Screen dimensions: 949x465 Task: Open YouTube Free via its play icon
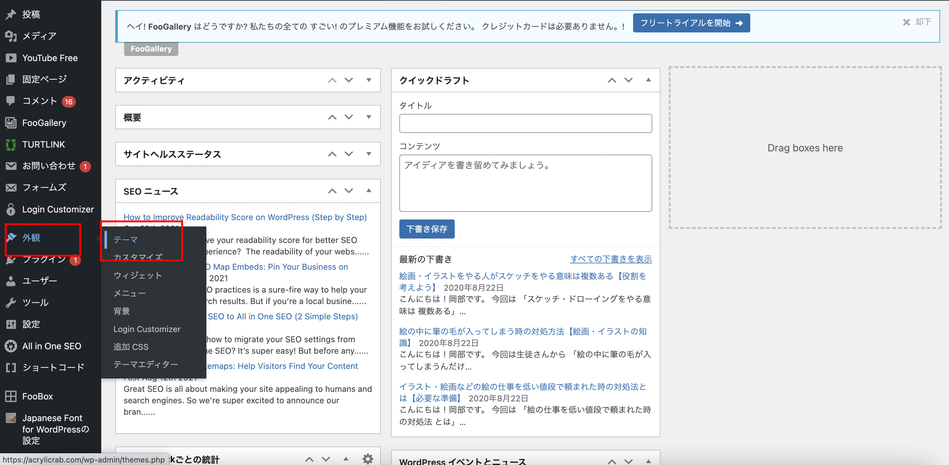pyautogui.click(x=11, y=58)
